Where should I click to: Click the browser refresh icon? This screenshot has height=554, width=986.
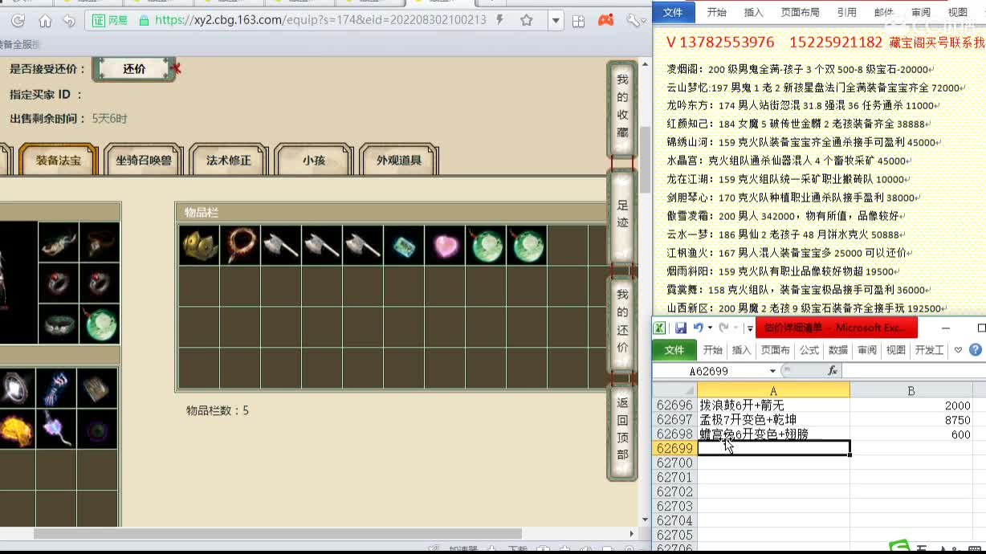[18, 21]
